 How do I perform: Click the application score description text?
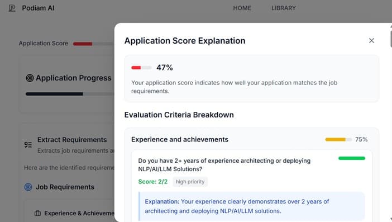234,87
